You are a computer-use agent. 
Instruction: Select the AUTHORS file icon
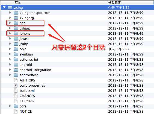click(x=16, y=80)
